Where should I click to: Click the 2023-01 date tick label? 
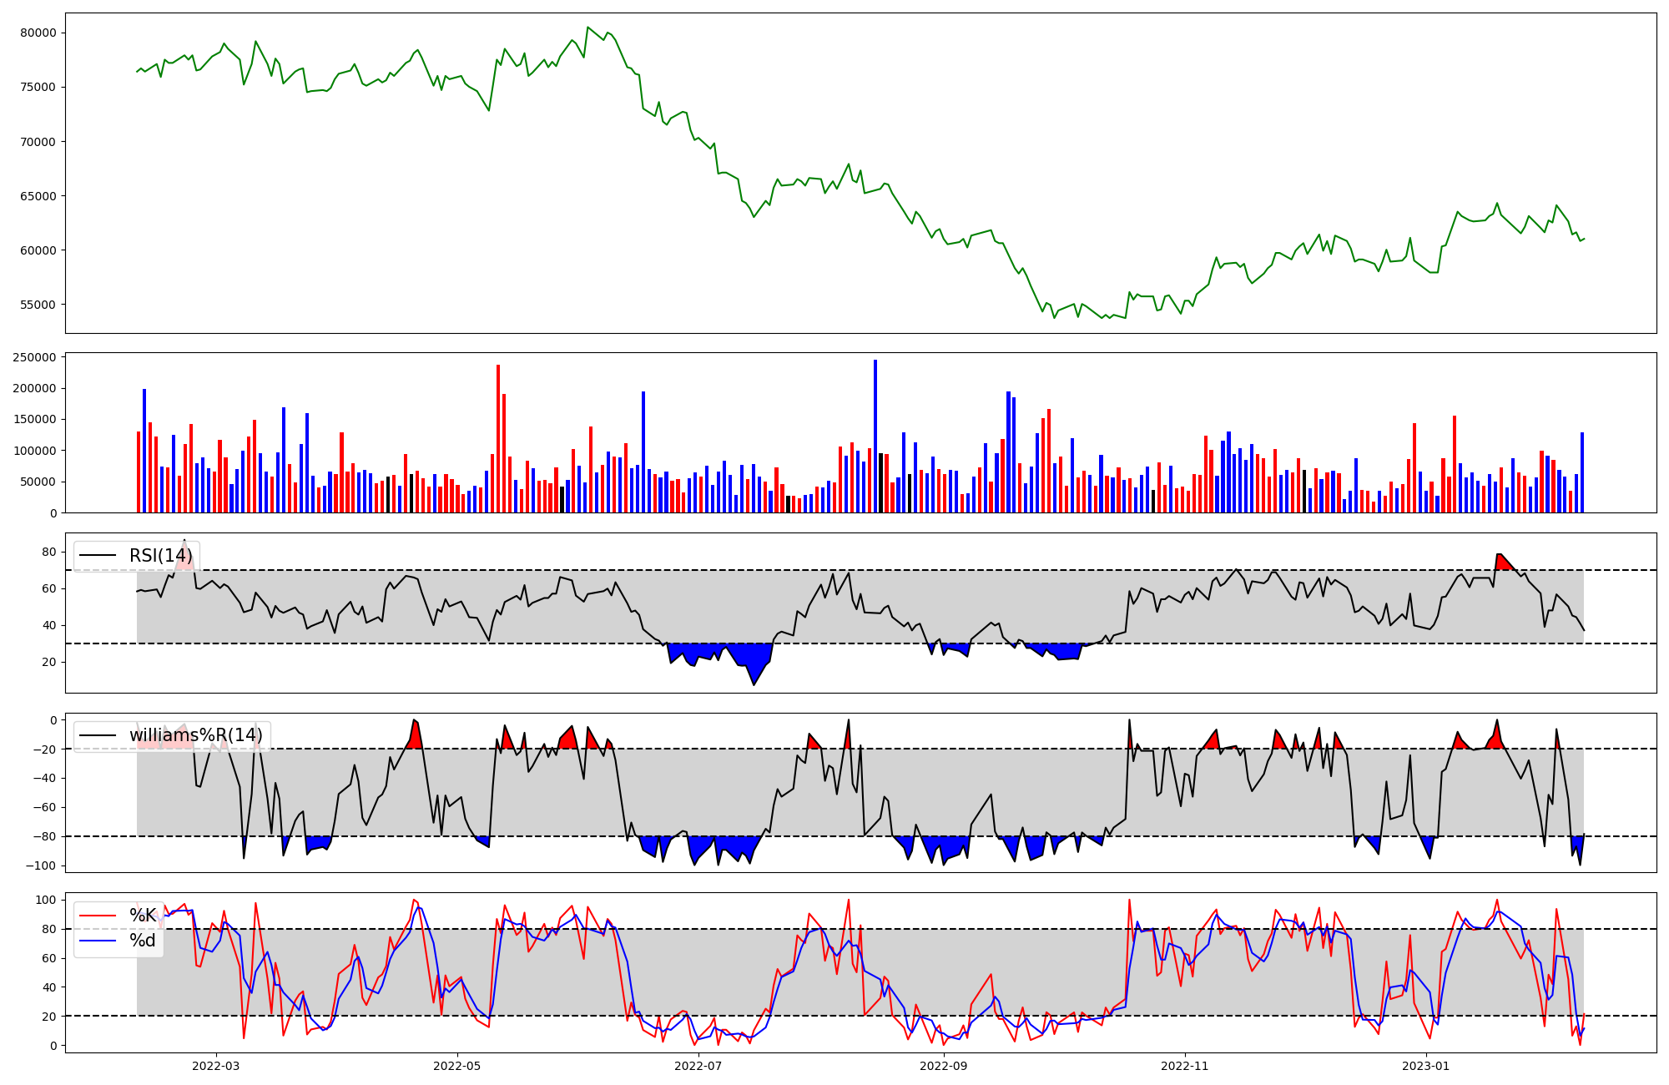click(x=1425, y=1065)
